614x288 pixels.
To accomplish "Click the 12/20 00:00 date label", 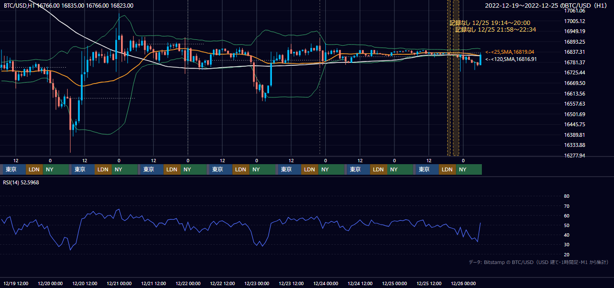I will 50,283.
